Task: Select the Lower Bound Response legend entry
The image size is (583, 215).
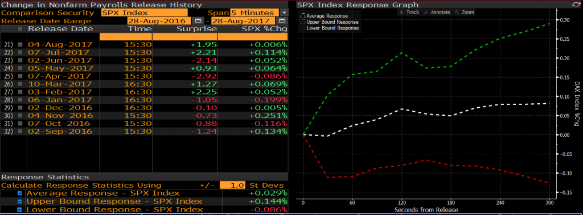Action: [330, 28]
